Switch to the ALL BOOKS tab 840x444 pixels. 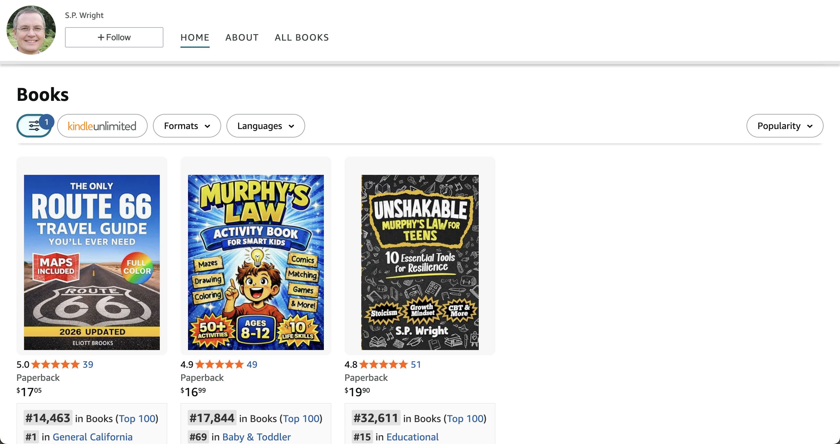302,37
